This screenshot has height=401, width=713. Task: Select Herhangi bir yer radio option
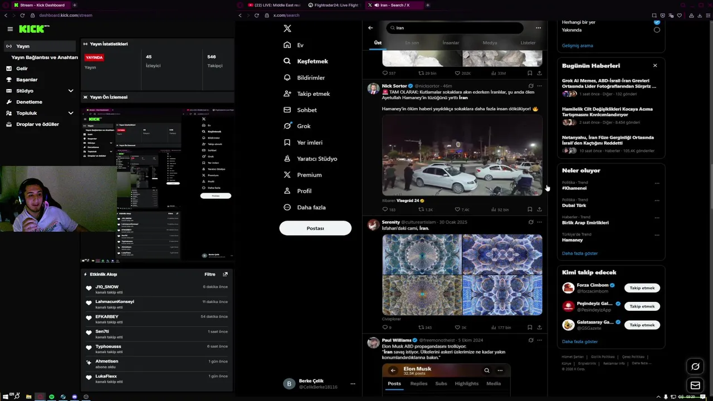click(657, 22)
